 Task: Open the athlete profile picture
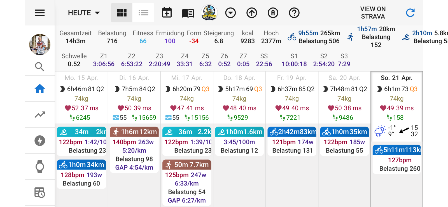[x=40, y=44]
